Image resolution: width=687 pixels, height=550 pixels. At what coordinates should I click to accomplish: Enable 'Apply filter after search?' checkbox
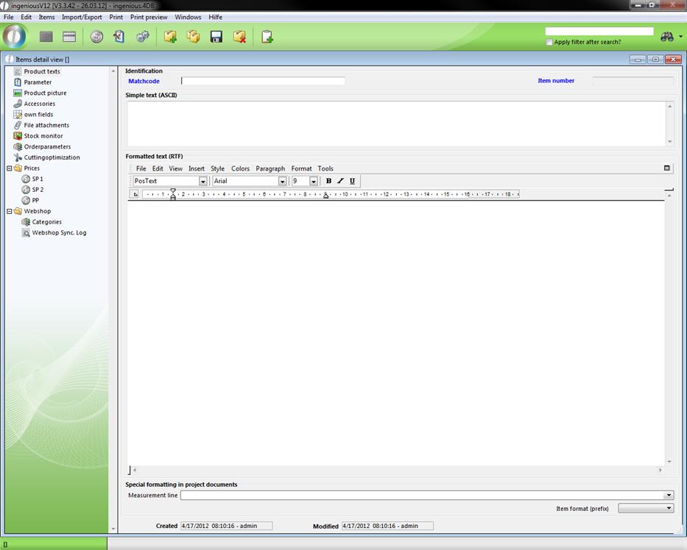point(549,42)
